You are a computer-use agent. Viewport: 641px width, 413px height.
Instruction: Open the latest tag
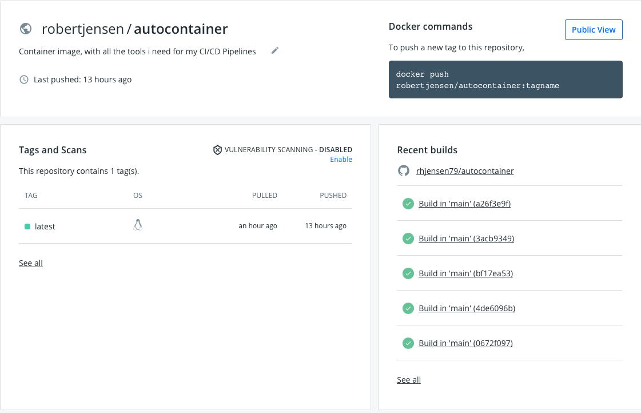[45, 227]
